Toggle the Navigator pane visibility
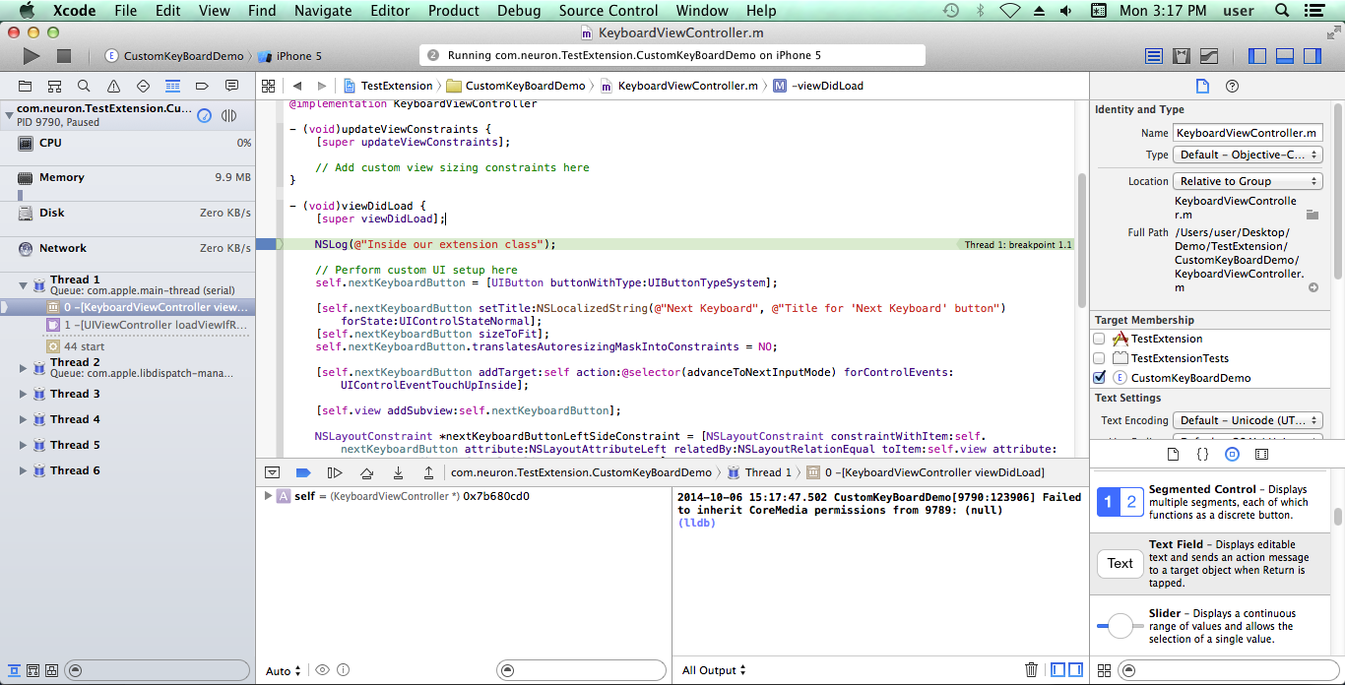Image resolution: width=1345 pixels, height=685 pixels. tap(1257, 56)
